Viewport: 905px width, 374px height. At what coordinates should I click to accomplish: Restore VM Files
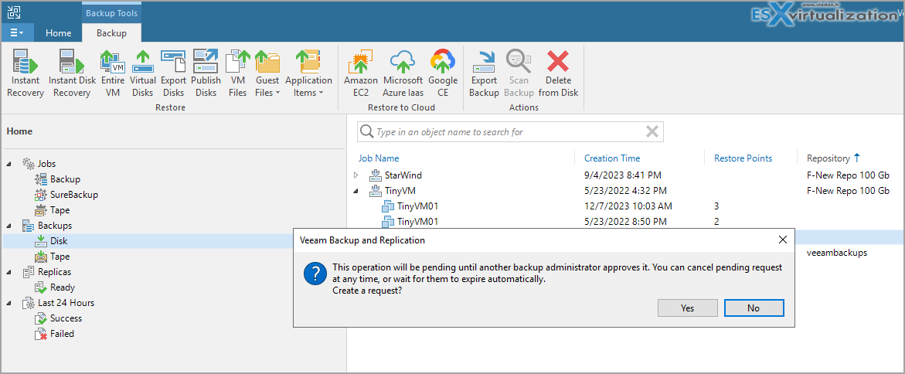pyautogui.click(x=237, y=73)
